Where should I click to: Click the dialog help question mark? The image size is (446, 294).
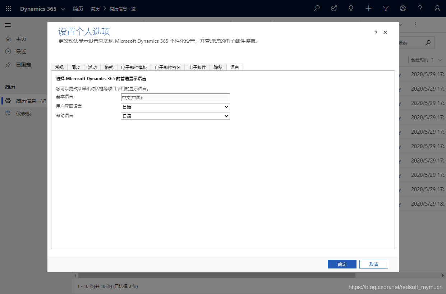click(376, 32)
